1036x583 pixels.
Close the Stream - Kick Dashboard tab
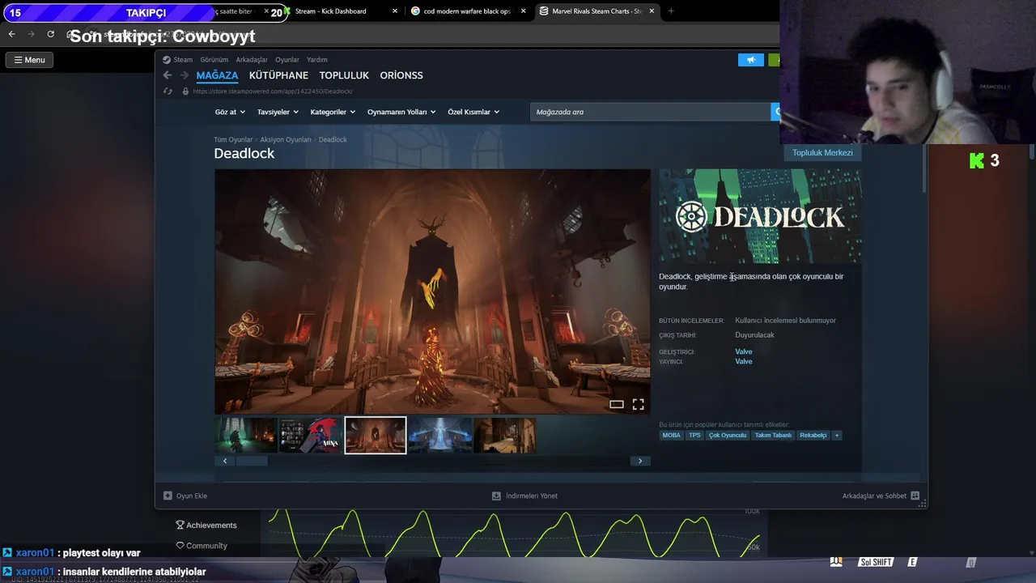point(395,11)
